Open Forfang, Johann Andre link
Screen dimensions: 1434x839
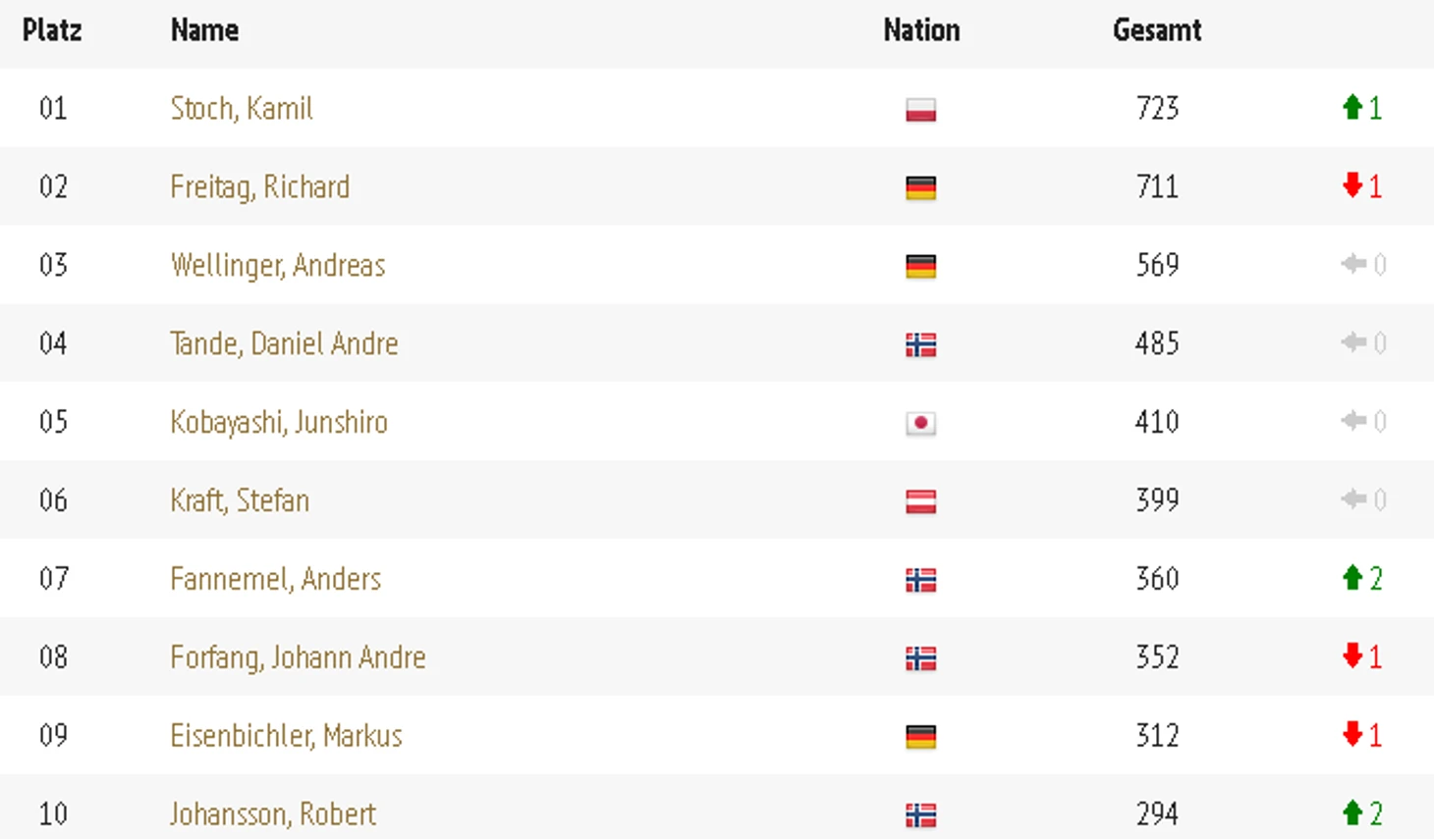coord(298,658)
